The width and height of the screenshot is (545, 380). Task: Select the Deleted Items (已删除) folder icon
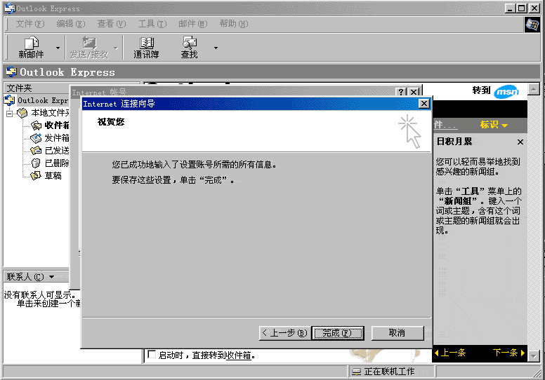point(36,163)
